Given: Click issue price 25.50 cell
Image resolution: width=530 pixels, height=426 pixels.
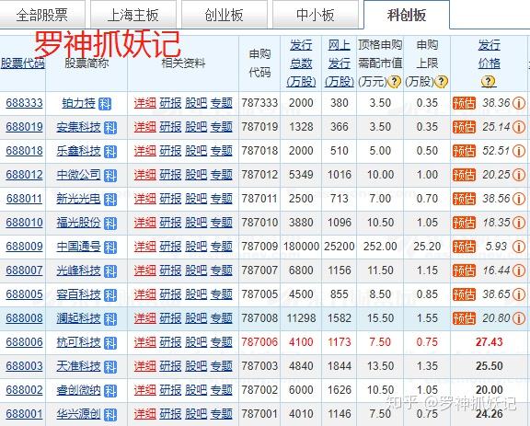Looking at the screenshot, I should (x=490, y=366).
